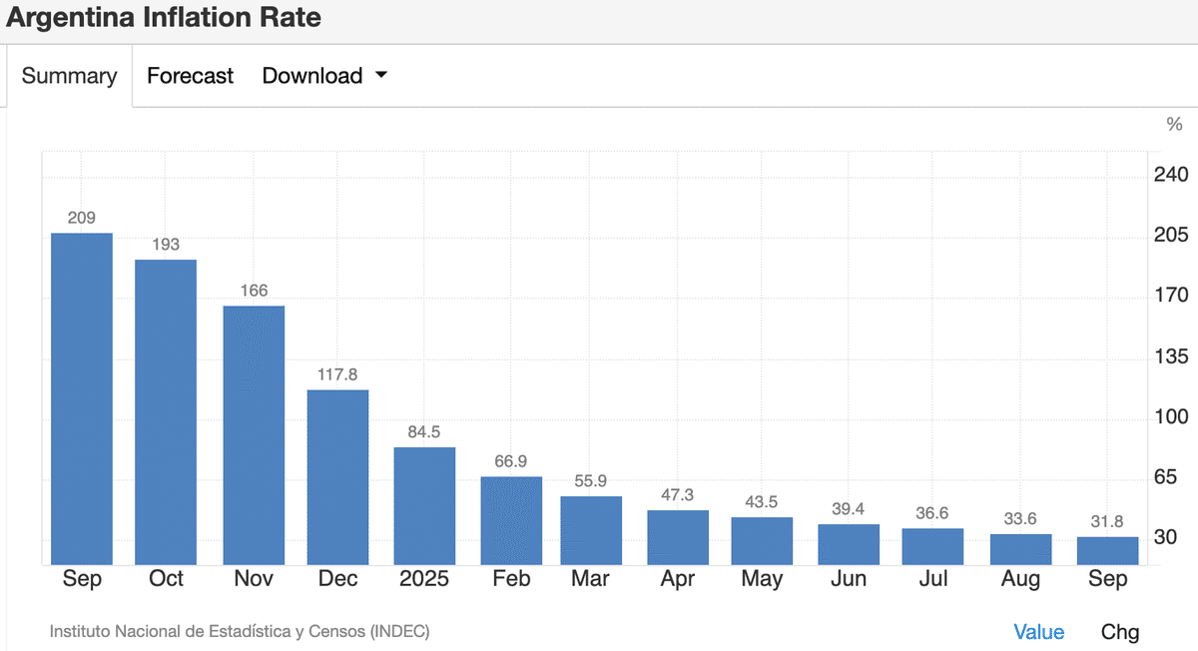The width and height of the screenshot is (1198, 651).
Task: Click the Jun 39.4 bar
Action: tap(849, 544)
